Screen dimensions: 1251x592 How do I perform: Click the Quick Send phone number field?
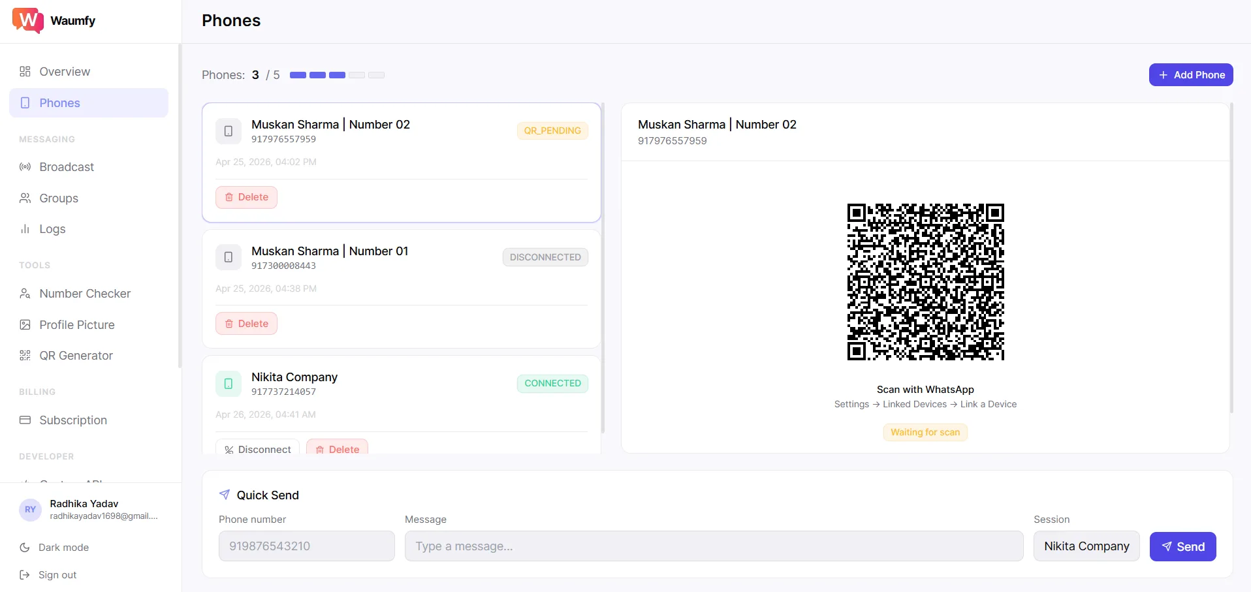306,546
